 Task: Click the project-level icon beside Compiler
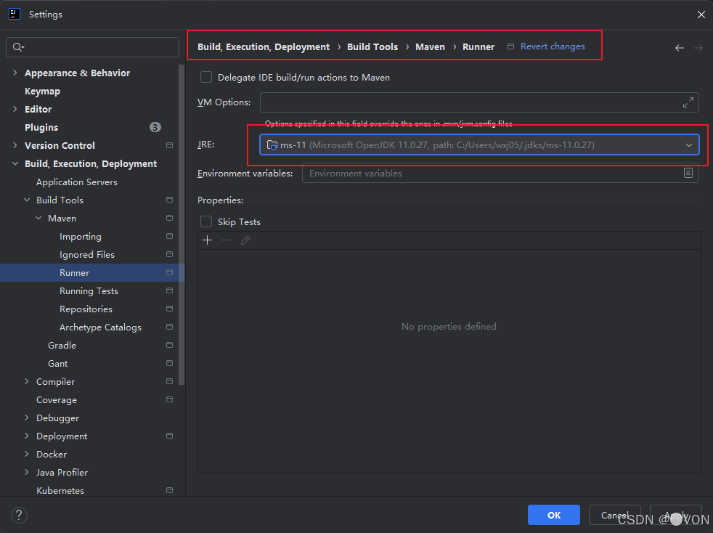pyautogui.click(x=170, y=381)
